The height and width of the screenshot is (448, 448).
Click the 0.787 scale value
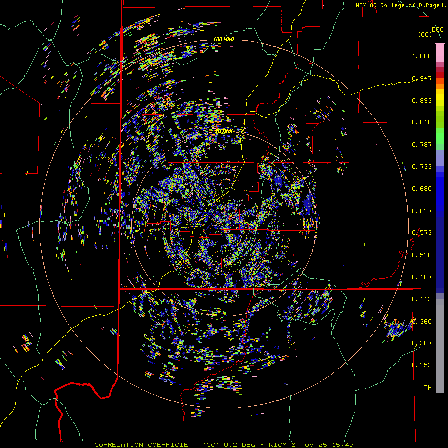coord(422,144)
